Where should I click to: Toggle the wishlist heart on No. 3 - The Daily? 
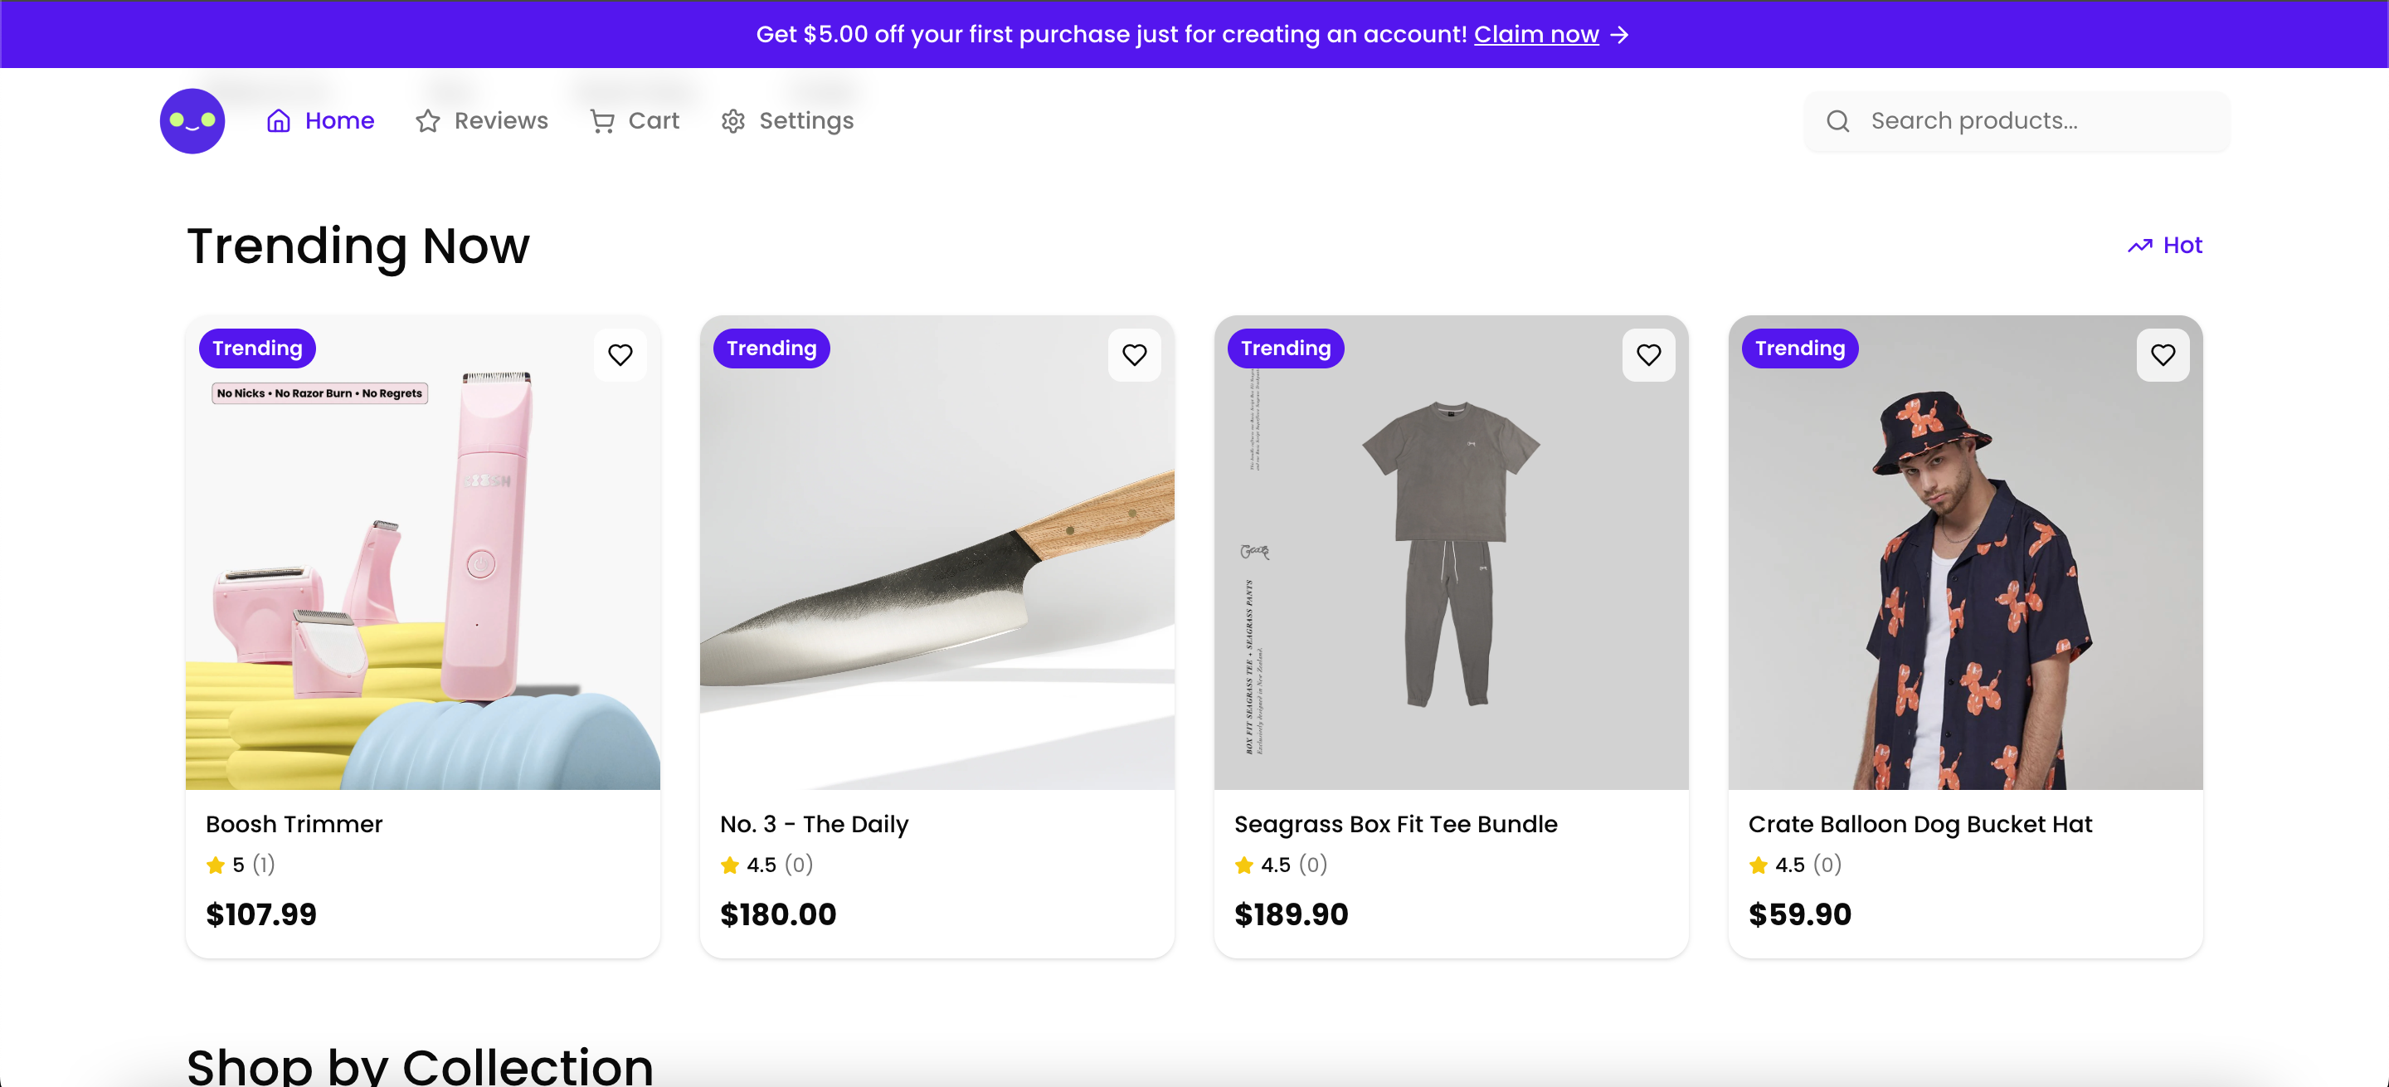[1134, 354]
